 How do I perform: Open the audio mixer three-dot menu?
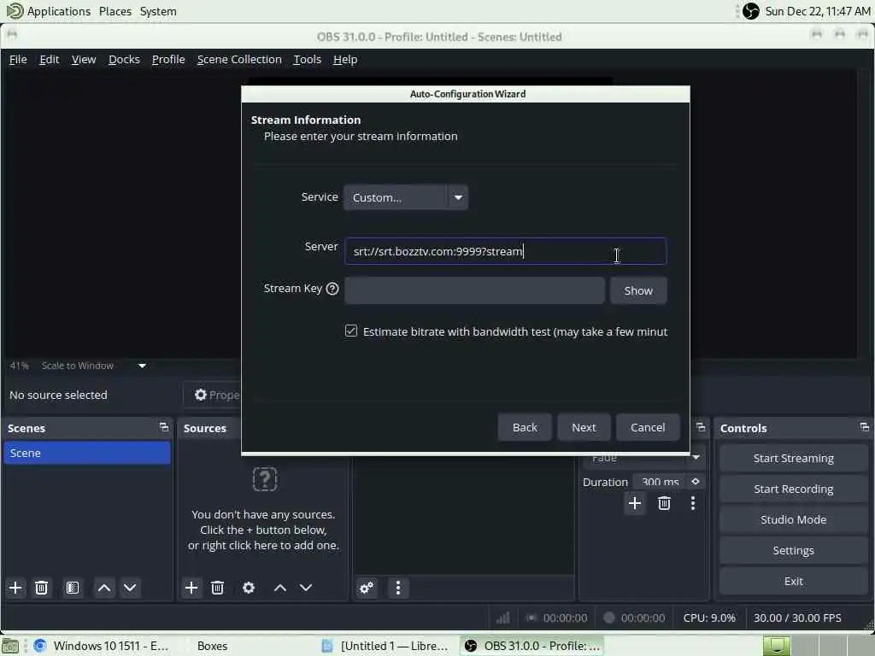click(398, 588)
